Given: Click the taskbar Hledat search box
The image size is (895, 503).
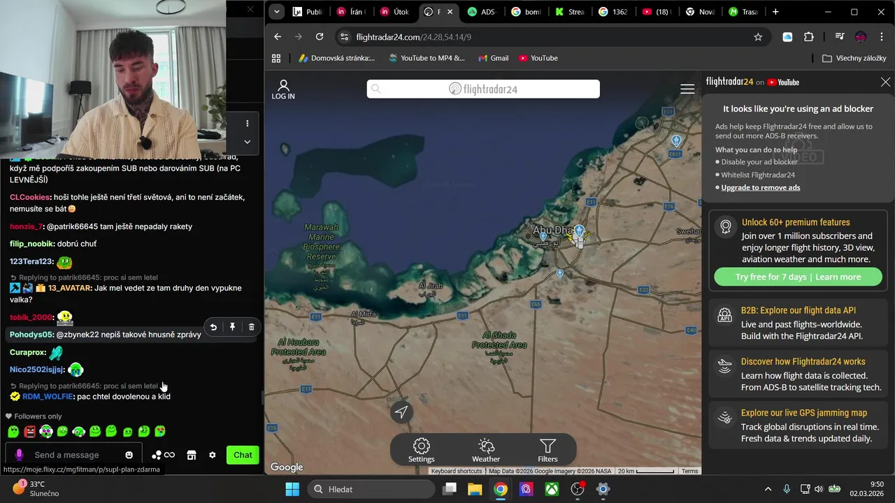Looking at the screenshot, I should tap(371, 489).
